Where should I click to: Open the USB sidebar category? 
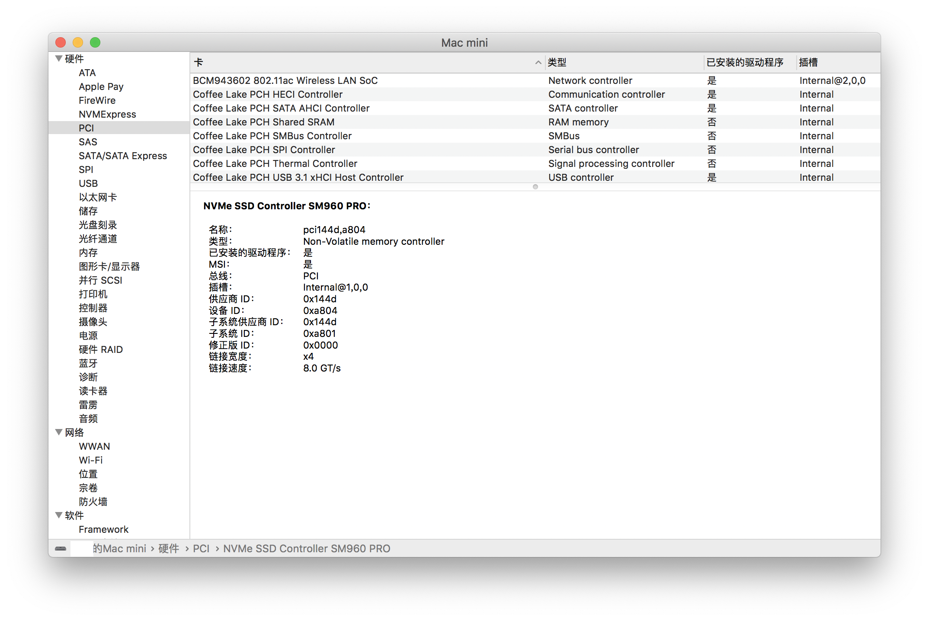(88, 183)
